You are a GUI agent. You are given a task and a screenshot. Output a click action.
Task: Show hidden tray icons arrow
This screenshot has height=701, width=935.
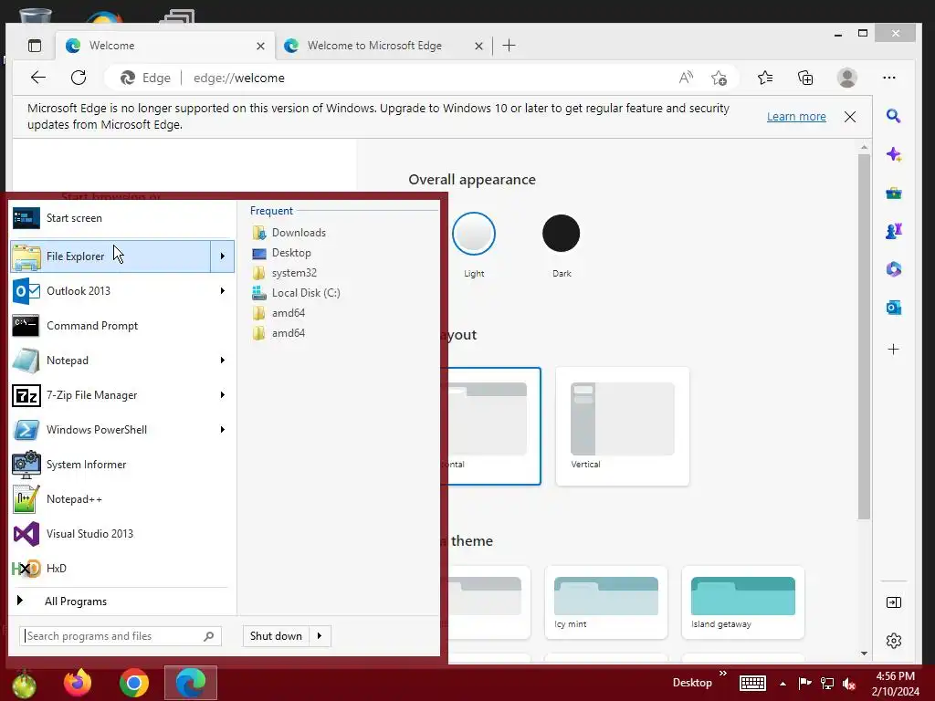783,684
